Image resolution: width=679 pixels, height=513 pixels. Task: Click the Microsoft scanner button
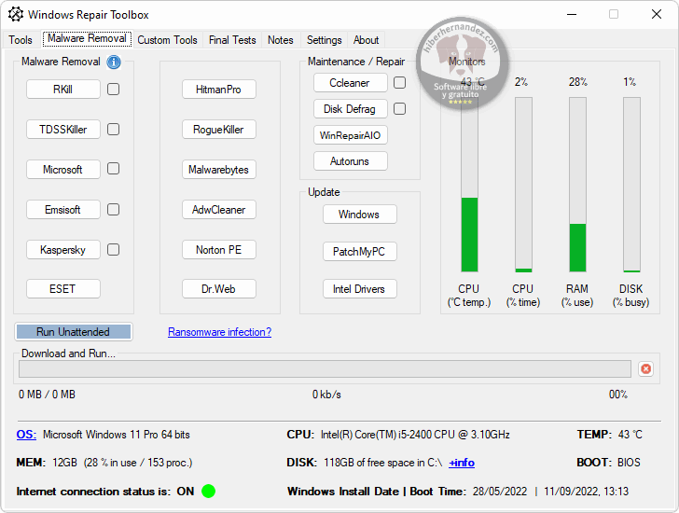(x=63, y=169)
